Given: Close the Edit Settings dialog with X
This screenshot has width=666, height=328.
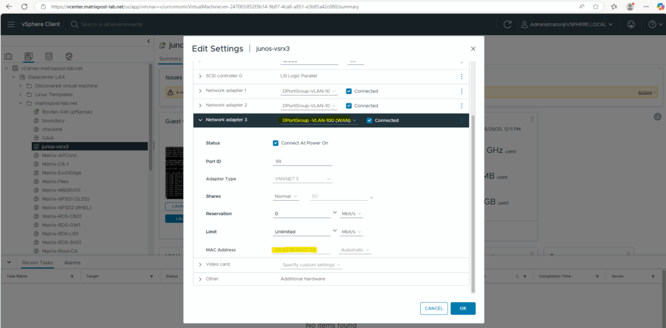Looking at the screenshot, I should coord(473,49).
